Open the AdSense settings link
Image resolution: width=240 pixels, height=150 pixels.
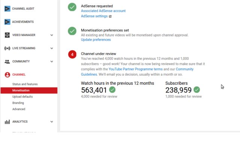(x=94, y=16)
